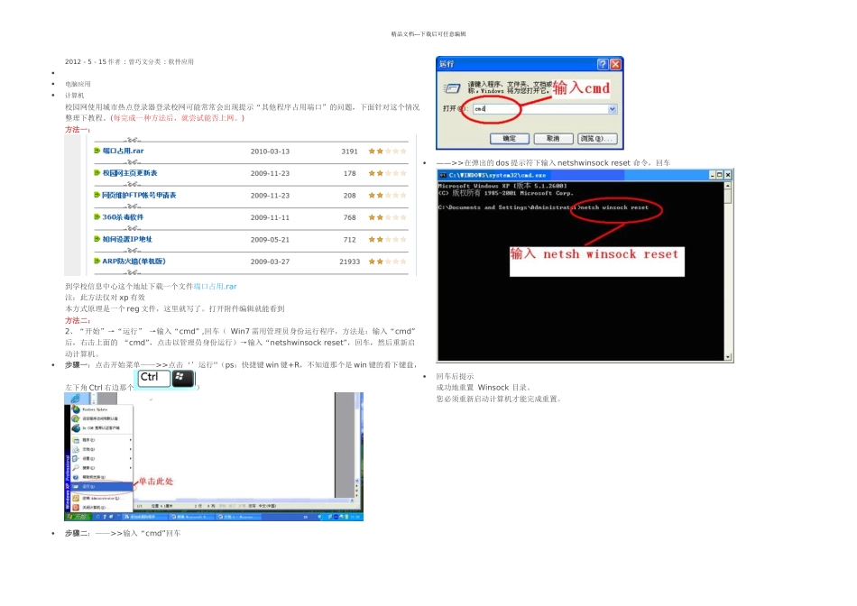
Task: Click the download count 21933
Action: [x=350, y=262]
